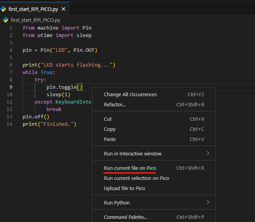The height and width of the screenshot is (222, 255).
Task: Expand Run in Interactive window submenu
Action: click(x=154, y=153)
